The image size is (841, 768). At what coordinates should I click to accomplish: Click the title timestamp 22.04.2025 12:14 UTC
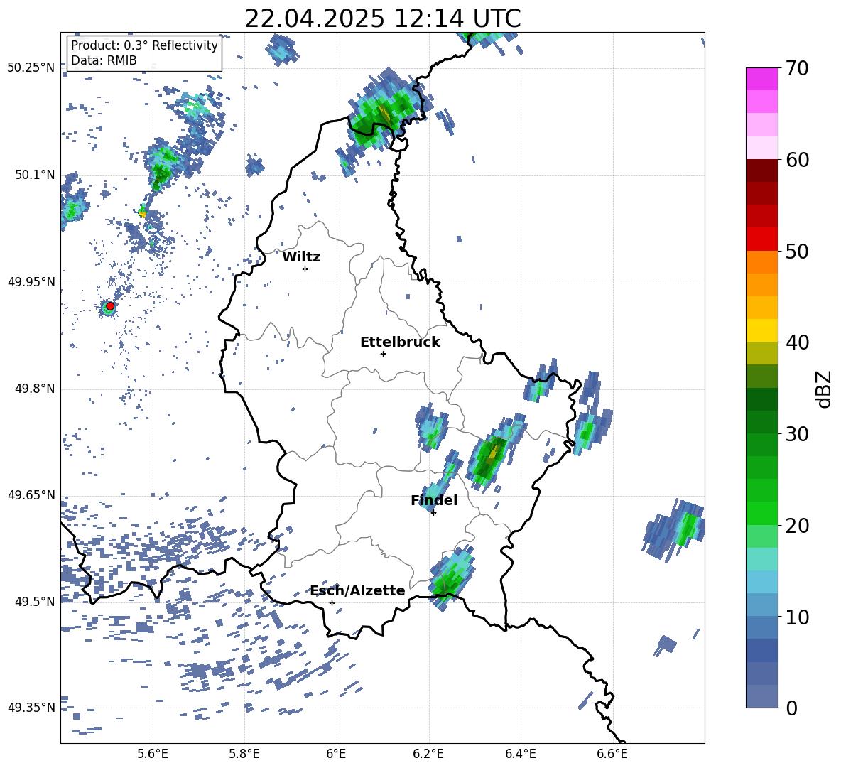382,18
